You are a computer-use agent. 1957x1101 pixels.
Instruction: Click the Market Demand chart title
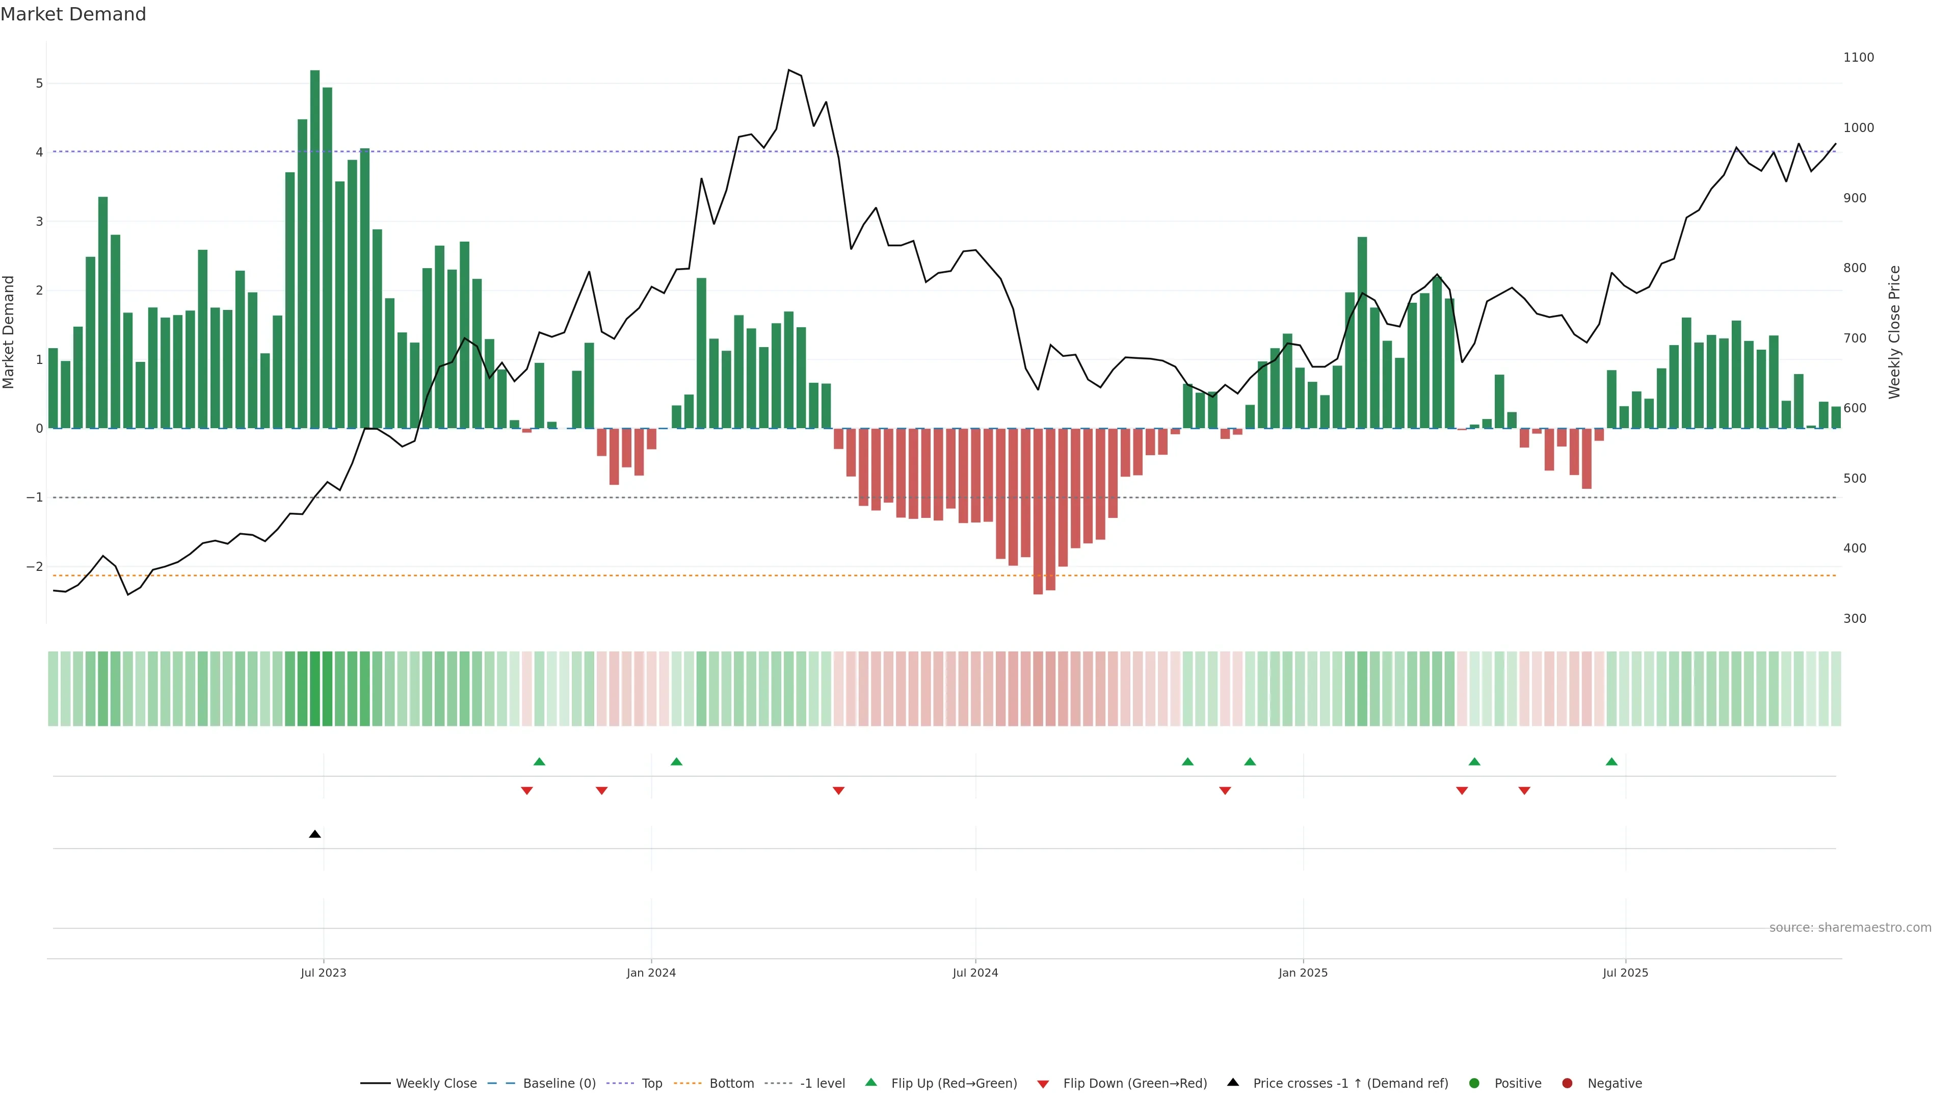(73, 14)
